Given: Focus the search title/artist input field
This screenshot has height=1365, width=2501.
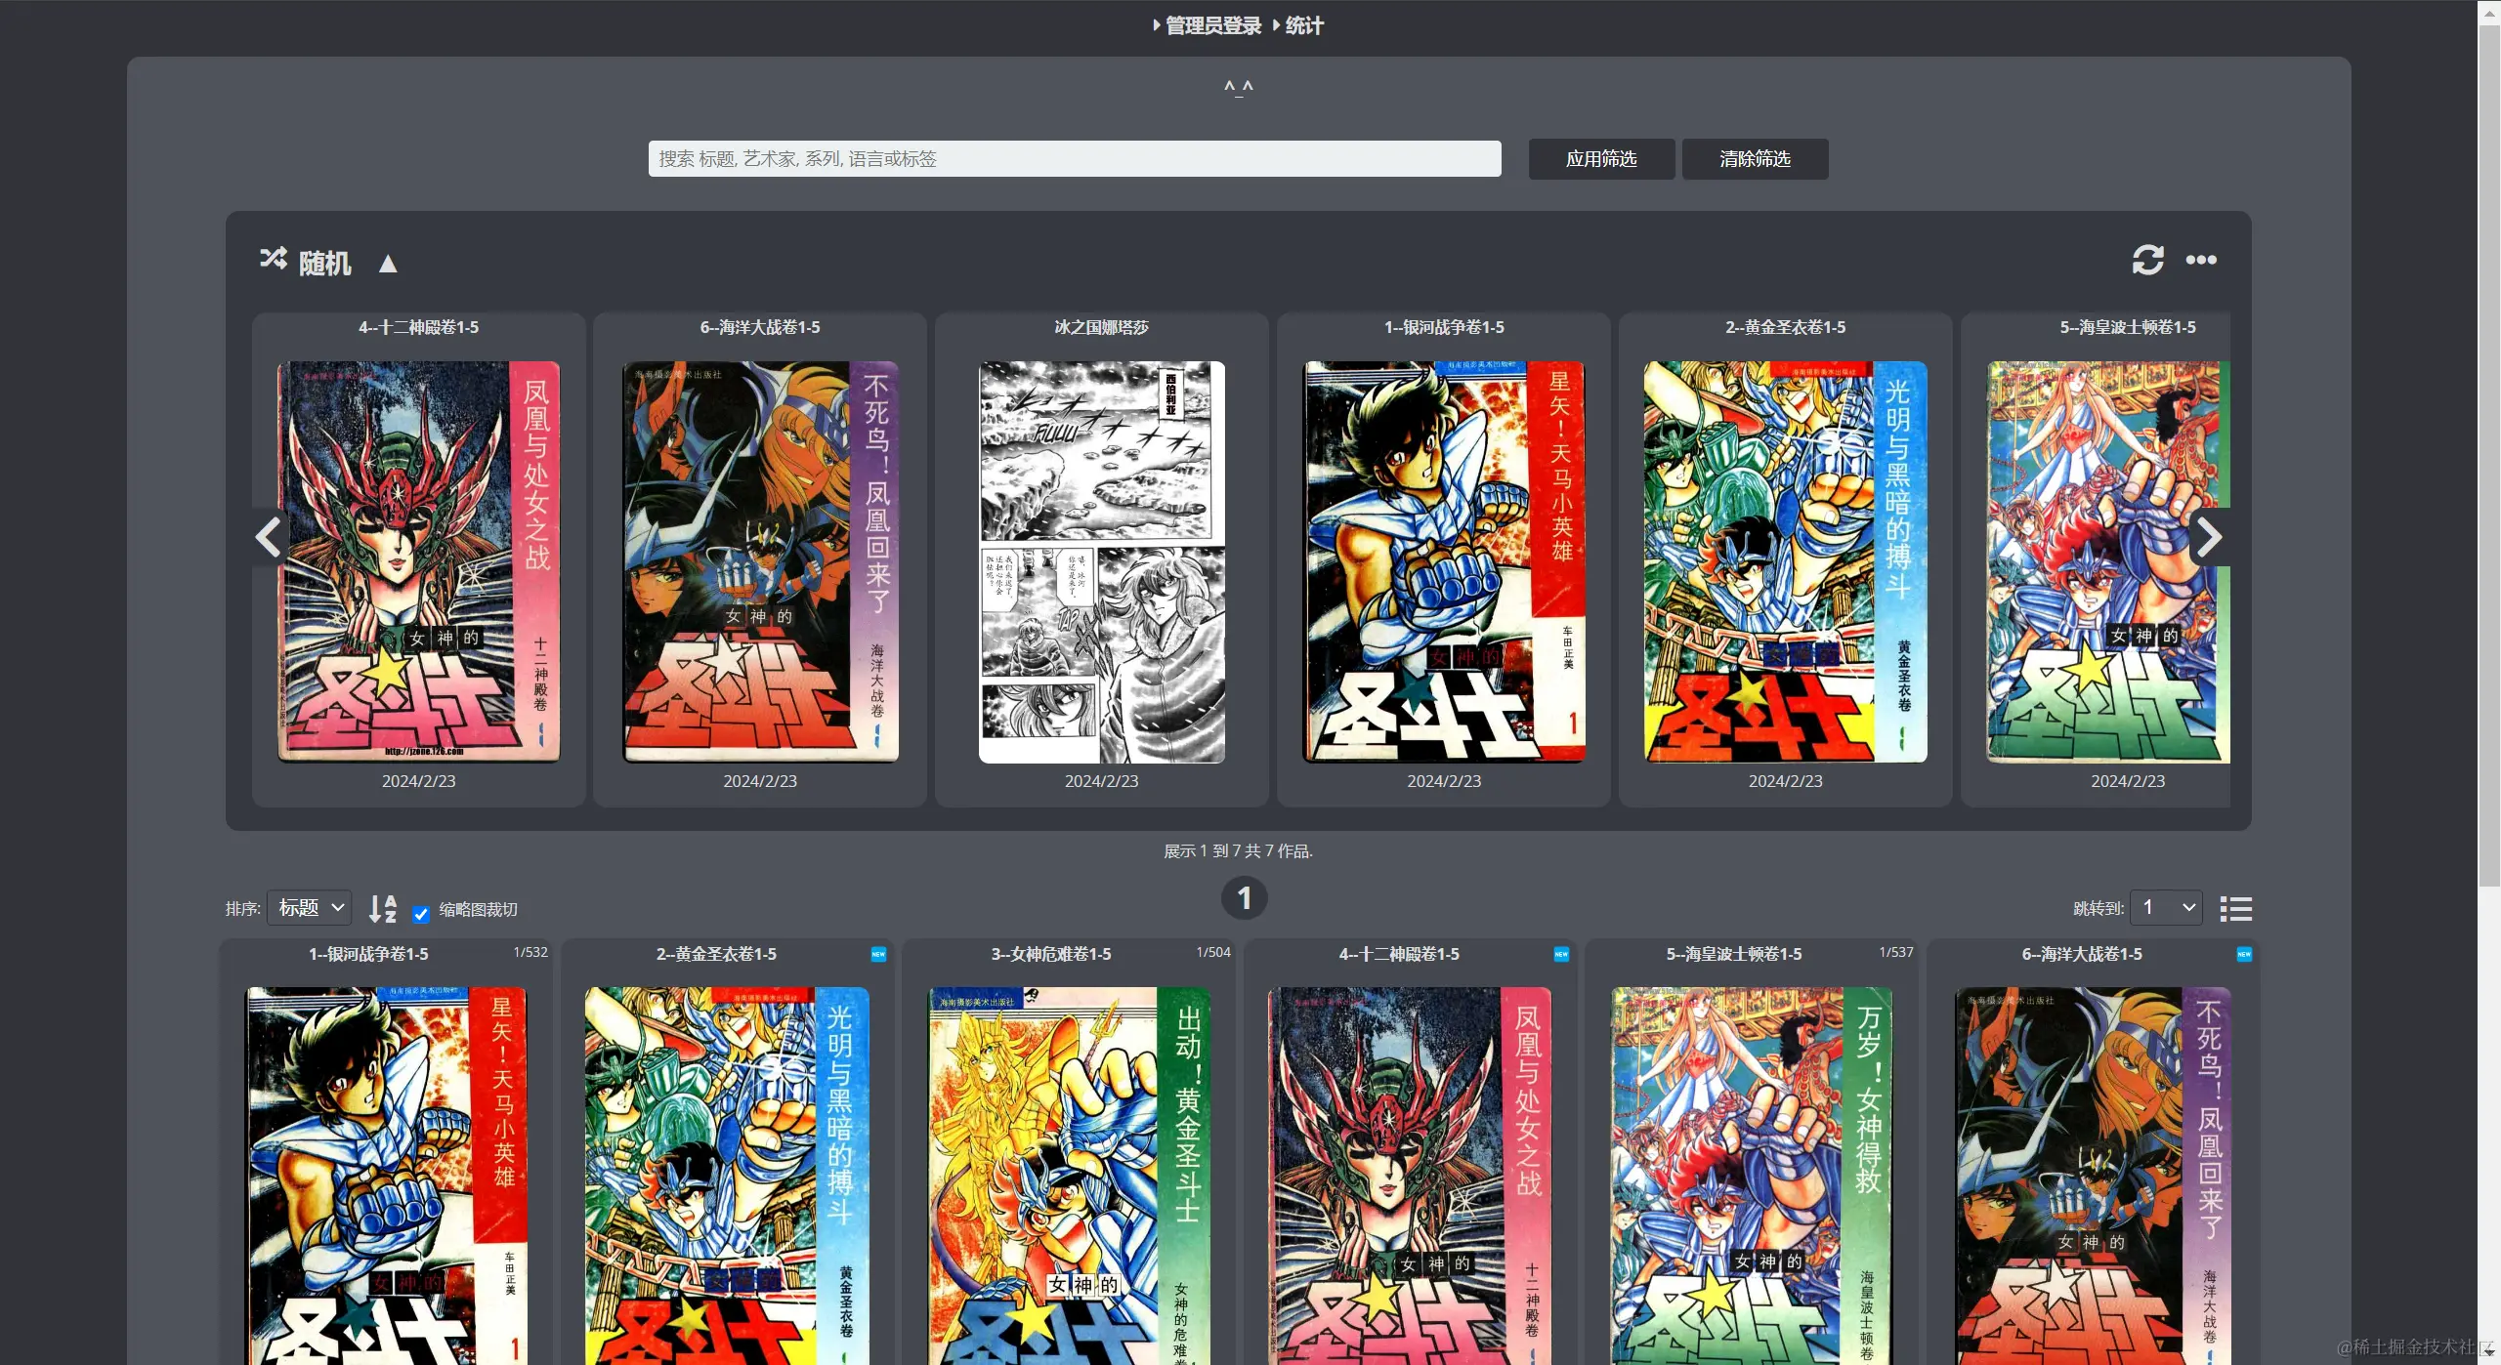Looking at the screenshot, I should tap(1074, 159).
